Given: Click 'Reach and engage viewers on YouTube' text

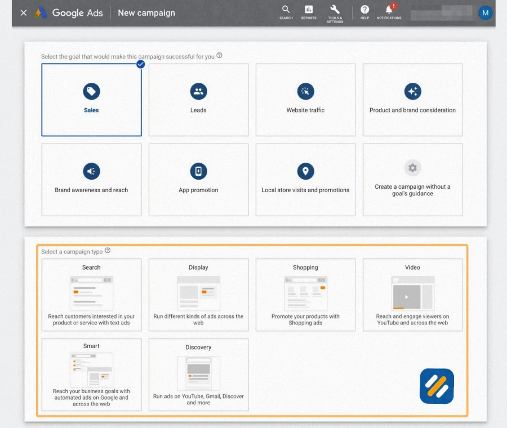Looking at the screenshot, I should 412,320.
